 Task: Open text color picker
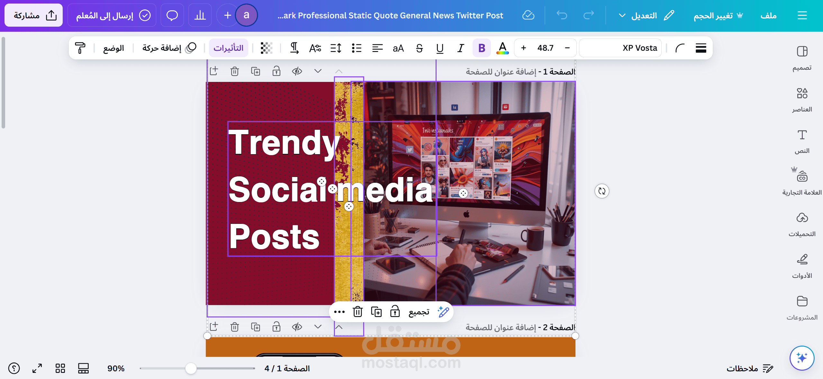(502, 48)
